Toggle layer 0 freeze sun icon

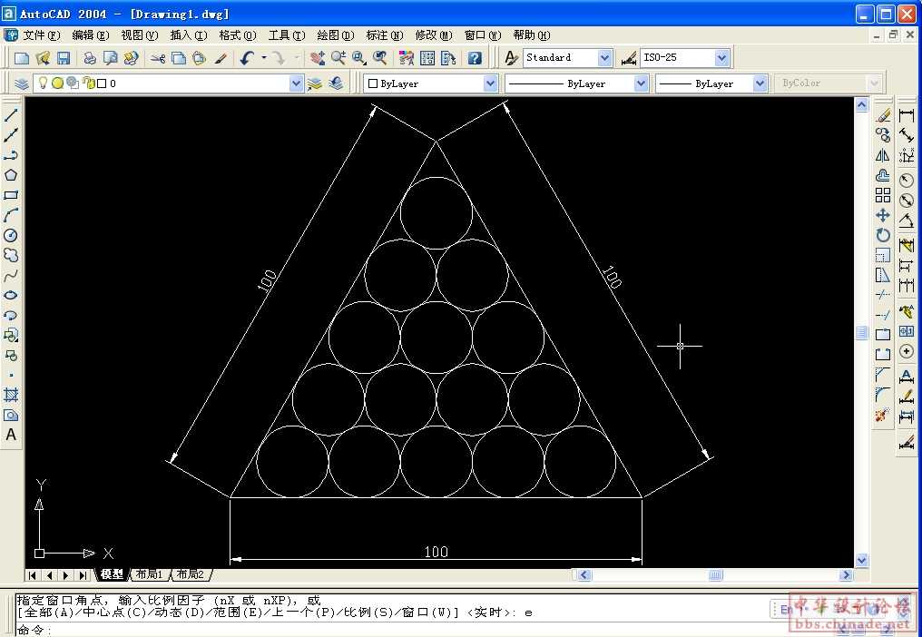[57, 83]
